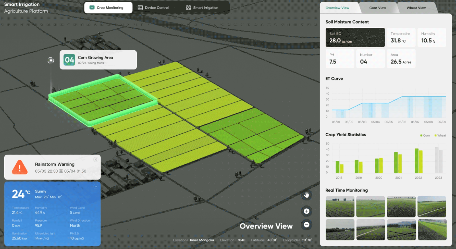Switch to the Corn View tab
Screen dimensions: 456x249
pos(377,8)
